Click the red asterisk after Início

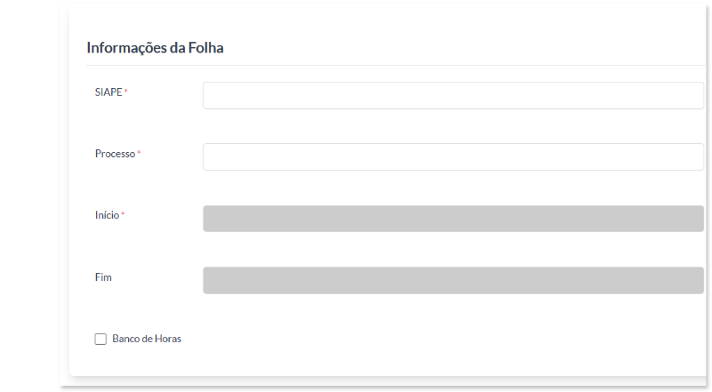pyautogui.click(x=123, y=215)
